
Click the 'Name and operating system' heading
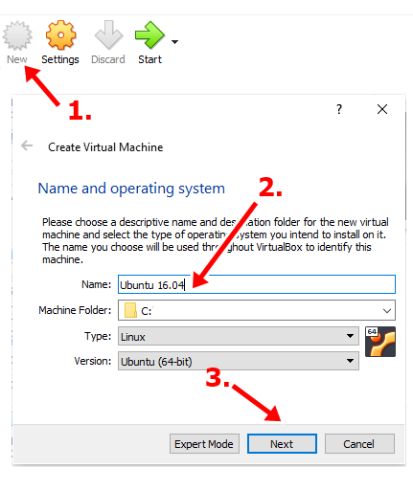click(x=131, y=189)
